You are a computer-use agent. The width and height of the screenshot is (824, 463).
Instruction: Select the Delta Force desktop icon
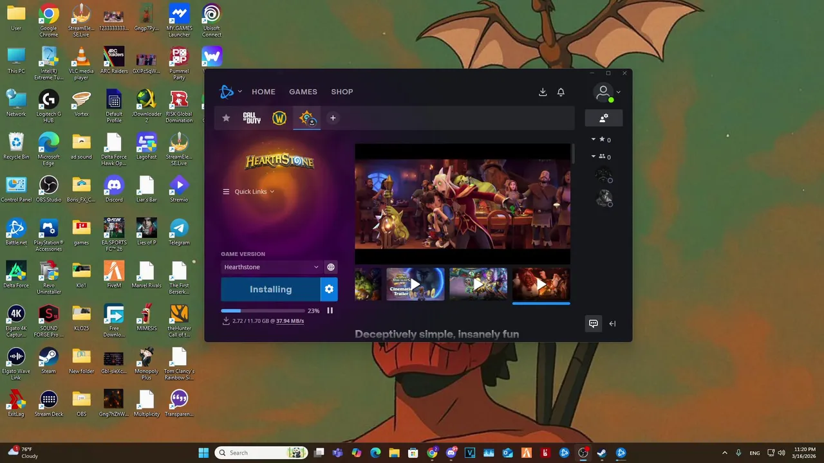coord(16,275)
